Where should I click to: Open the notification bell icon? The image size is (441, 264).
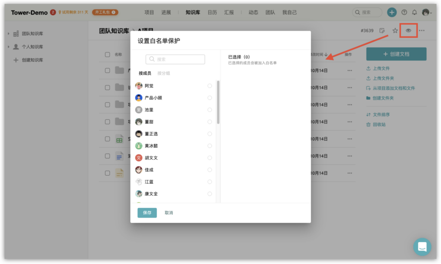(x=415, y=12)
